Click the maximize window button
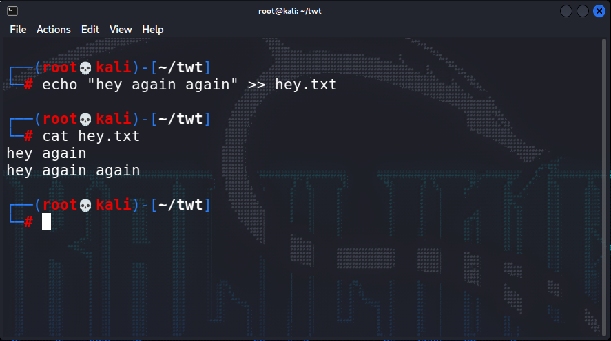The width and height of the screenshot is (611, 341). (x=583, y=11)
